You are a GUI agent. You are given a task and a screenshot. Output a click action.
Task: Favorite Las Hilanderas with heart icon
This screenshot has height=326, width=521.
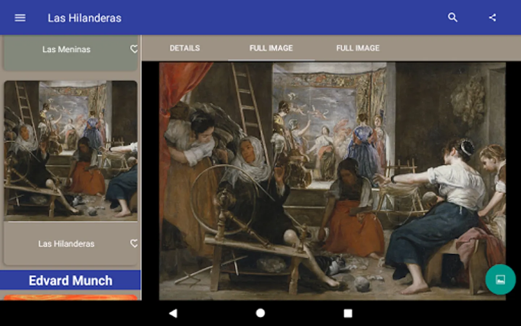(x=134, y=243)
